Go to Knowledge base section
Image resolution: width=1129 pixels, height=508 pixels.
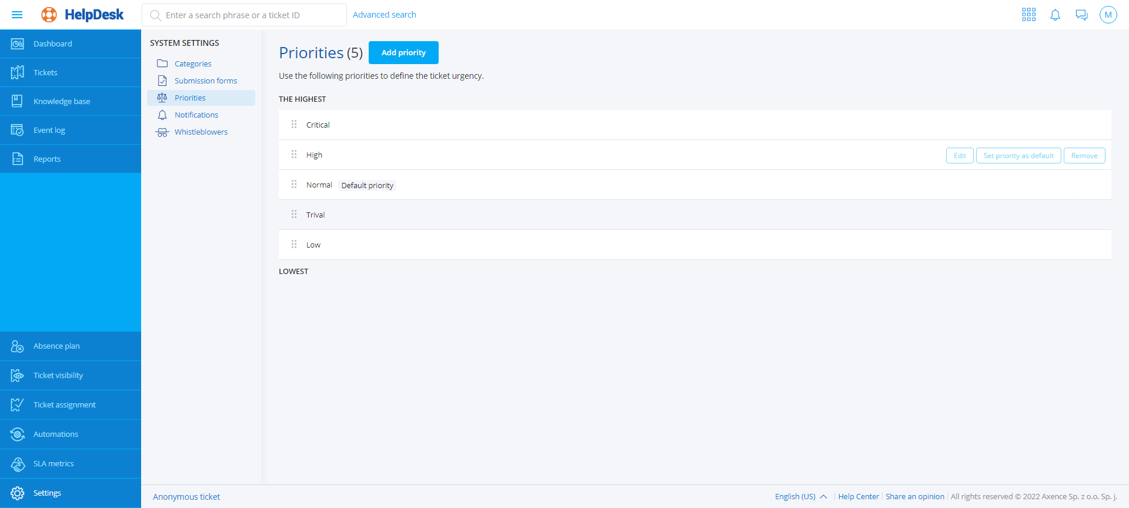[62, 101]
